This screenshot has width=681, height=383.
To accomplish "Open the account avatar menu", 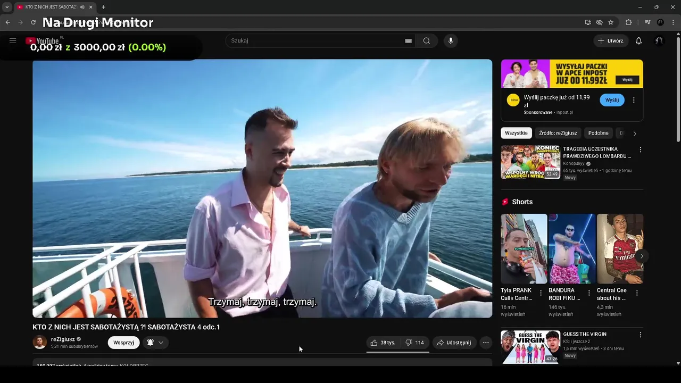I will click(x=659, y=41).
